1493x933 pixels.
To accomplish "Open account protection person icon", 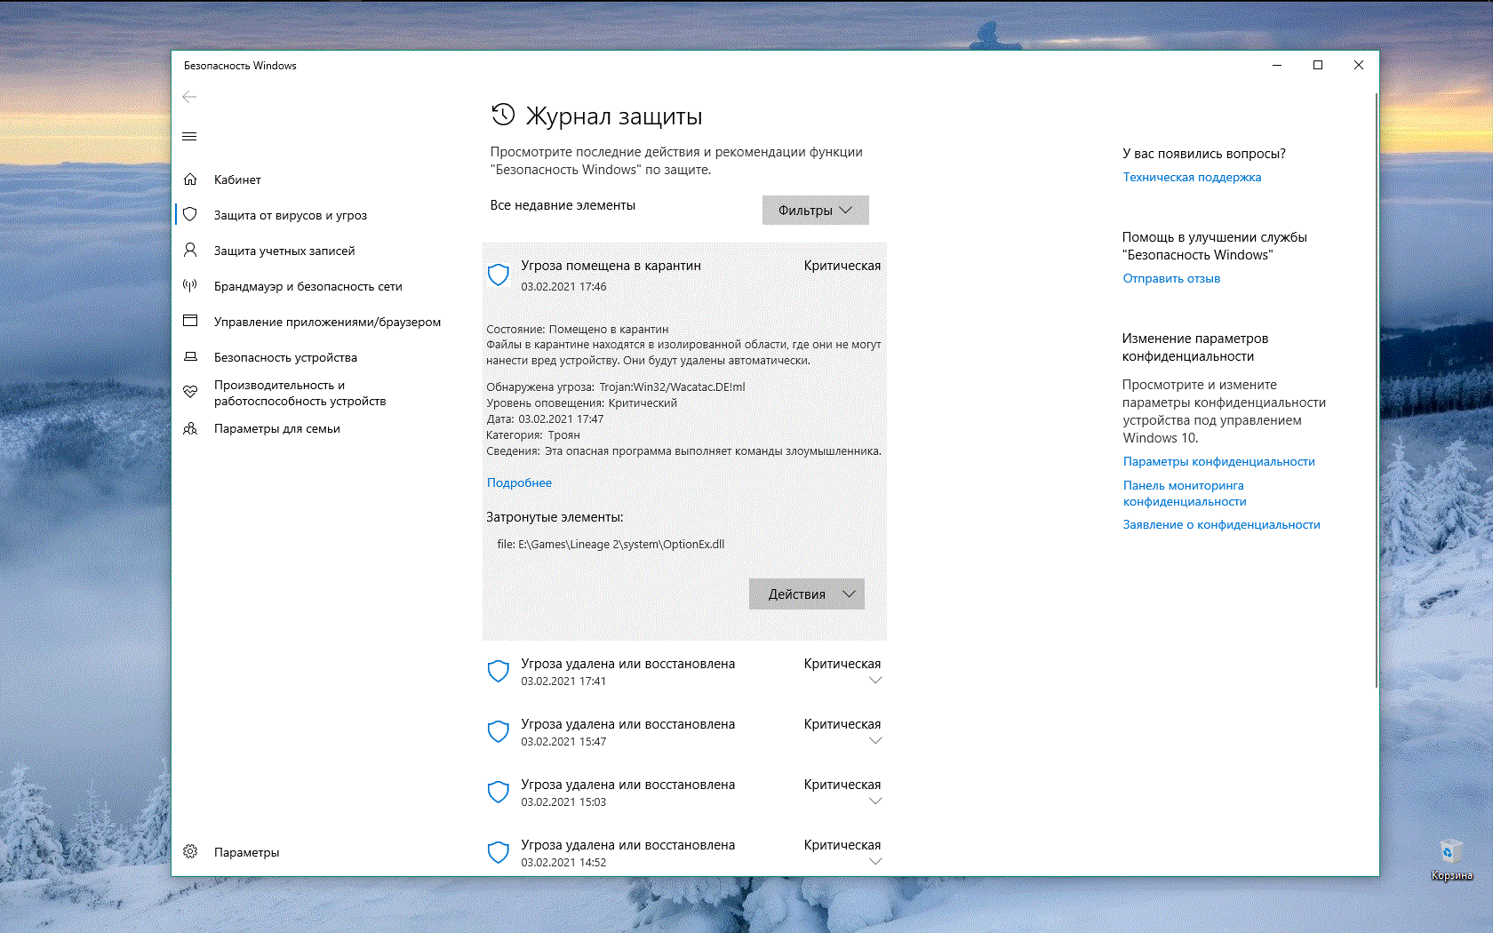I will tap(190, 251).
